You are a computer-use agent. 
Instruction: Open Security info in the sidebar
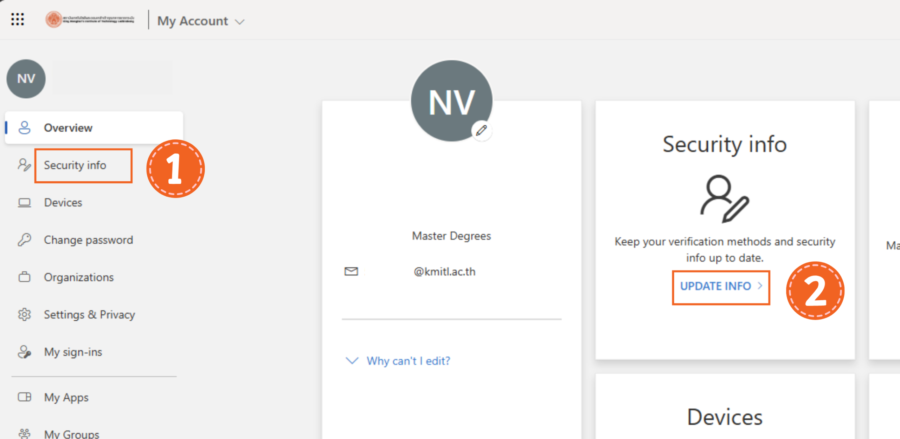coord(75,165)
